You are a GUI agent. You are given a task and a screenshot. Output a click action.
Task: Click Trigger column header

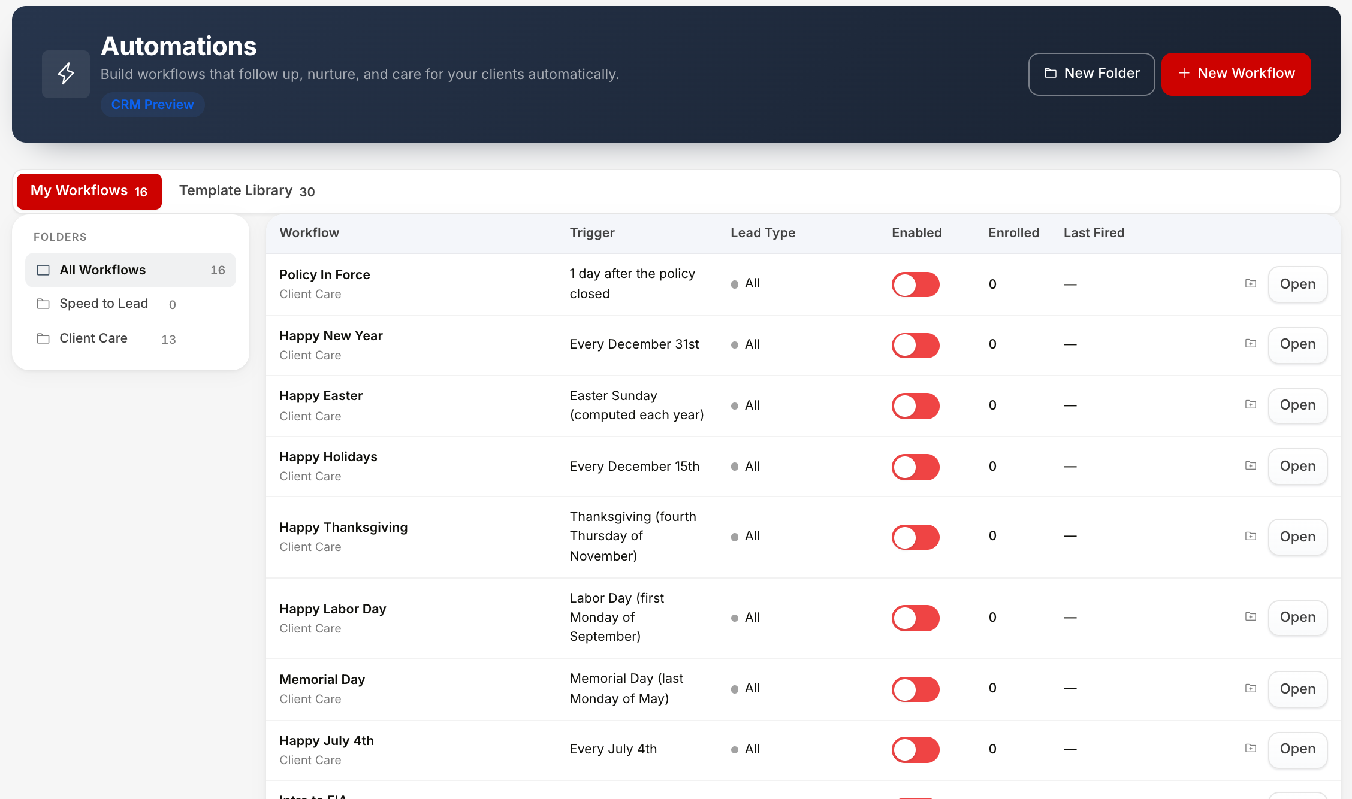pos(592,232)
